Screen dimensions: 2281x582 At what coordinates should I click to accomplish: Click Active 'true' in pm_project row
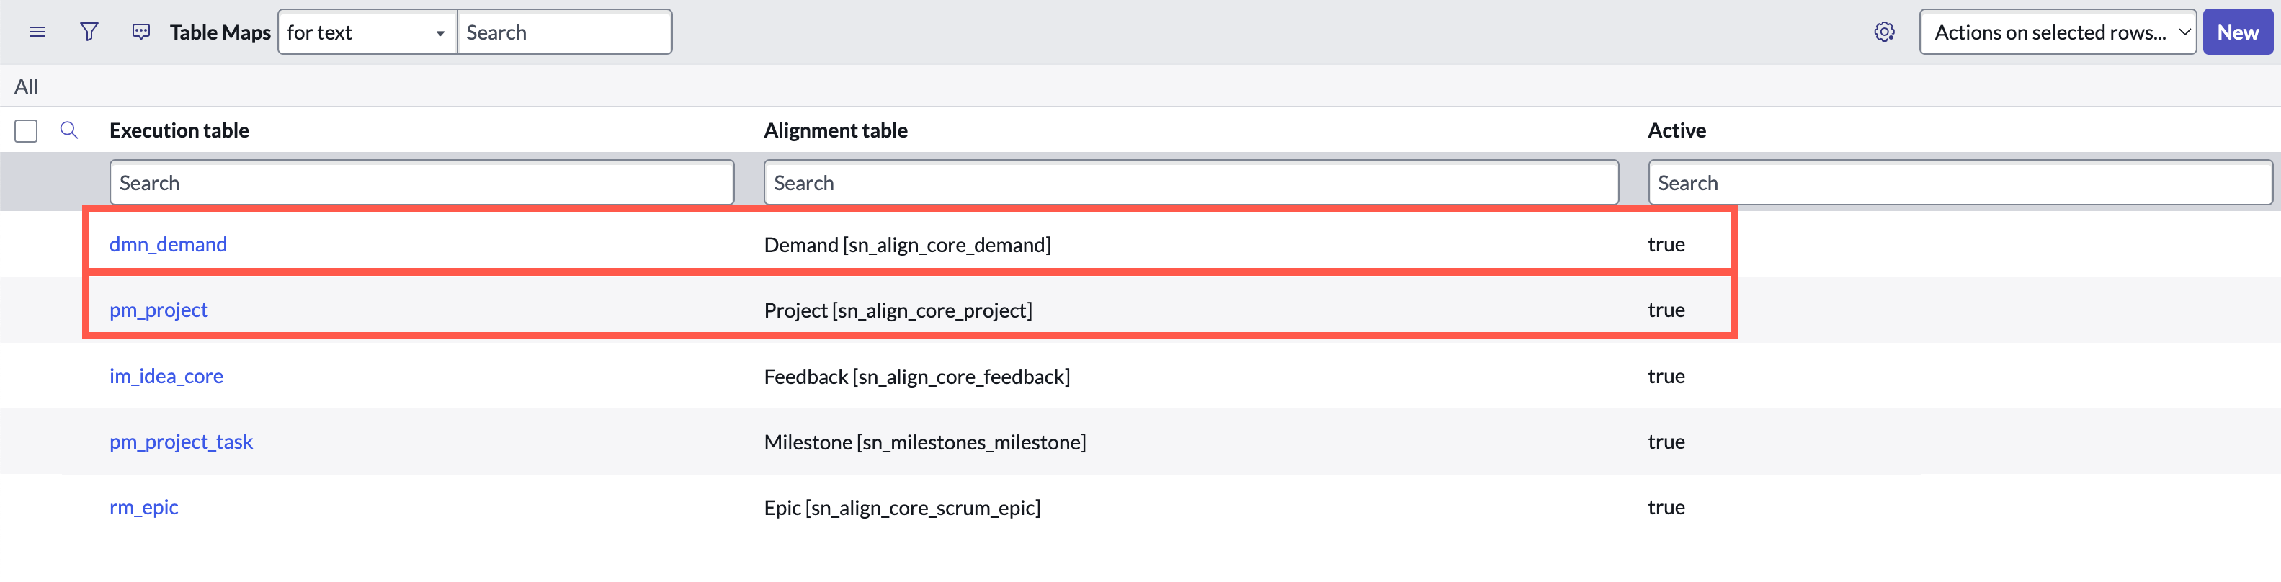[x=1666, y=310]
